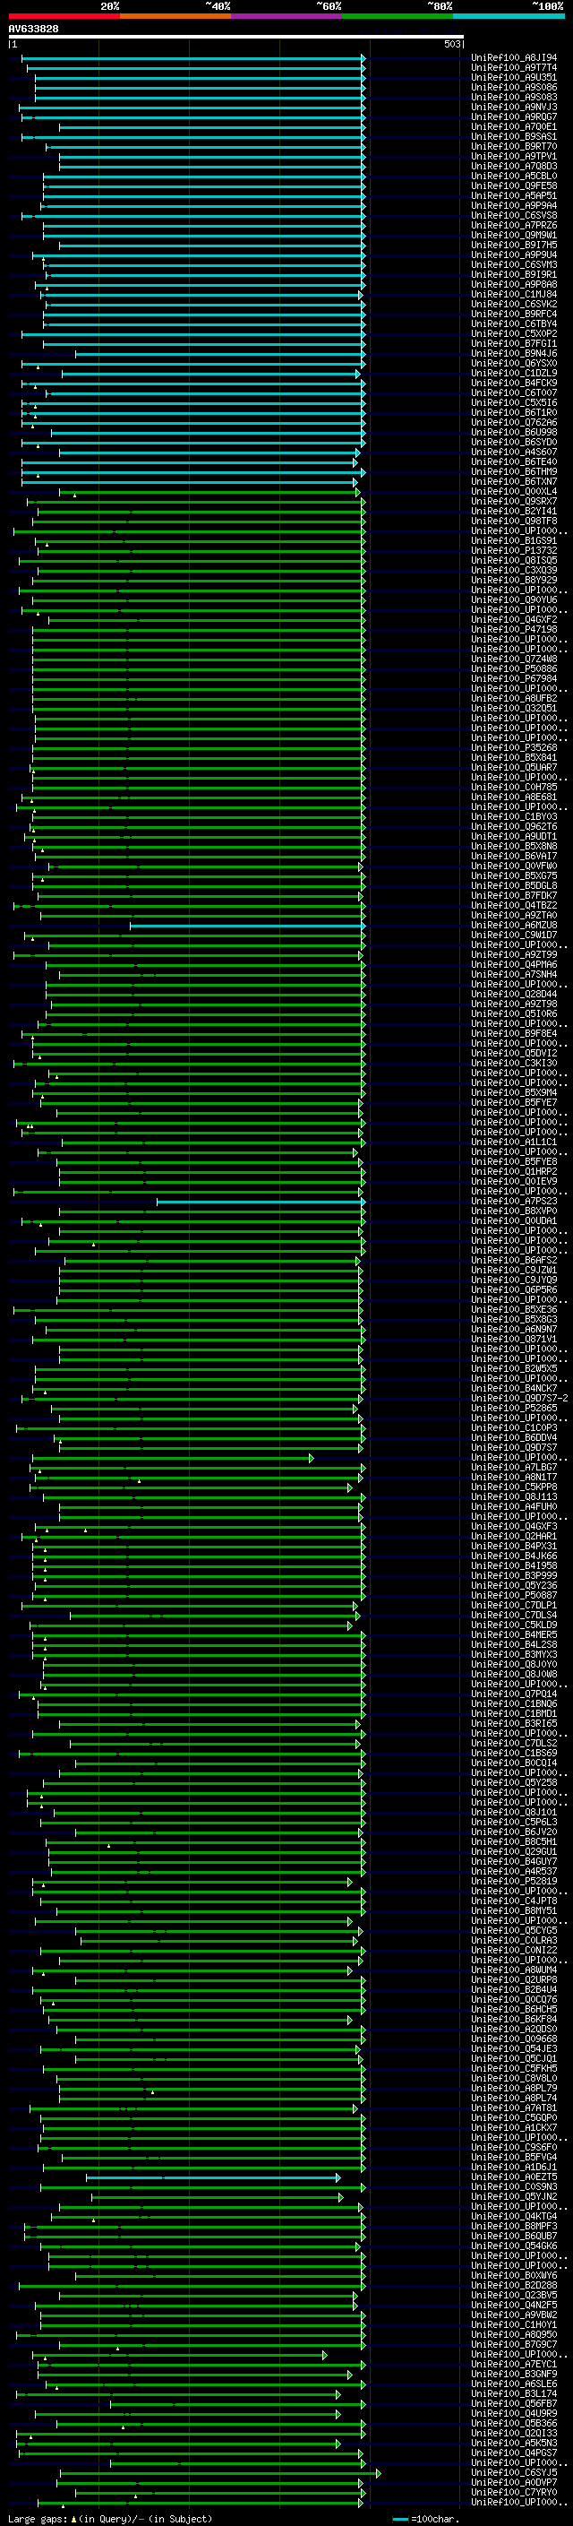Screen dimensions: 573x2526
Task: Select hit UniRef100_B4FCK9
Action: (x=514, y=384)
